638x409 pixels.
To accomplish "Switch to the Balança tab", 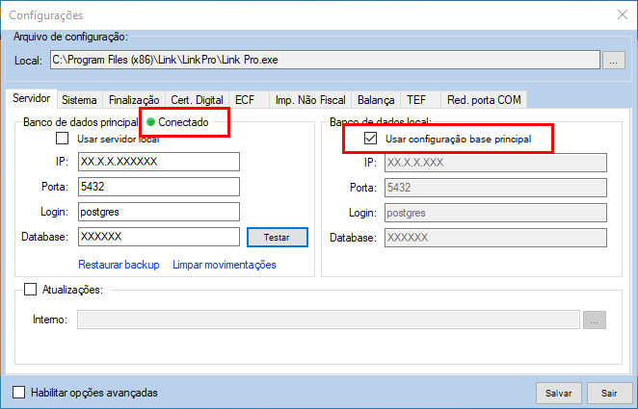I will point(376,99).
